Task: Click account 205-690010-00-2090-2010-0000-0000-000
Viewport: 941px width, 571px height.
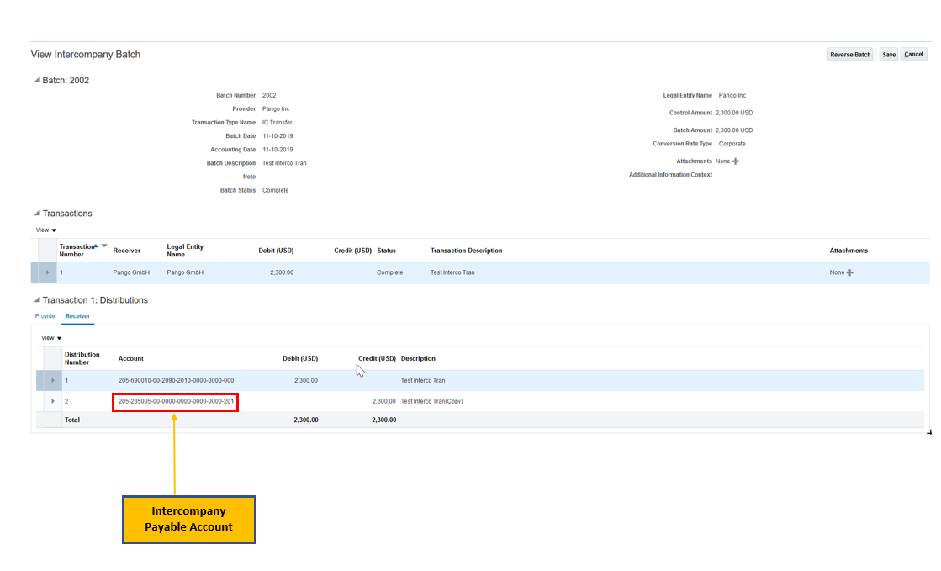Action: click(x=176, y=380)
